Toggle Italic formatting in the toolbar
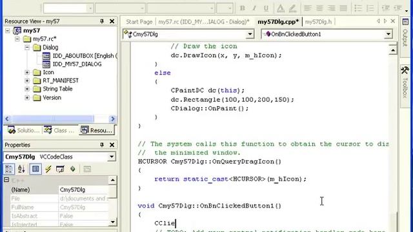 tap(254, 8)
